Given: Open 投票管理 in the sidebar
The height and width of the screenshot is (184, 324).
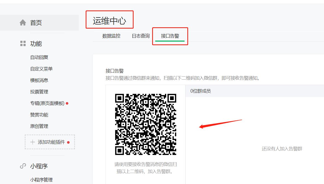Looking at the screenshot, I should [x=39, y=92].
